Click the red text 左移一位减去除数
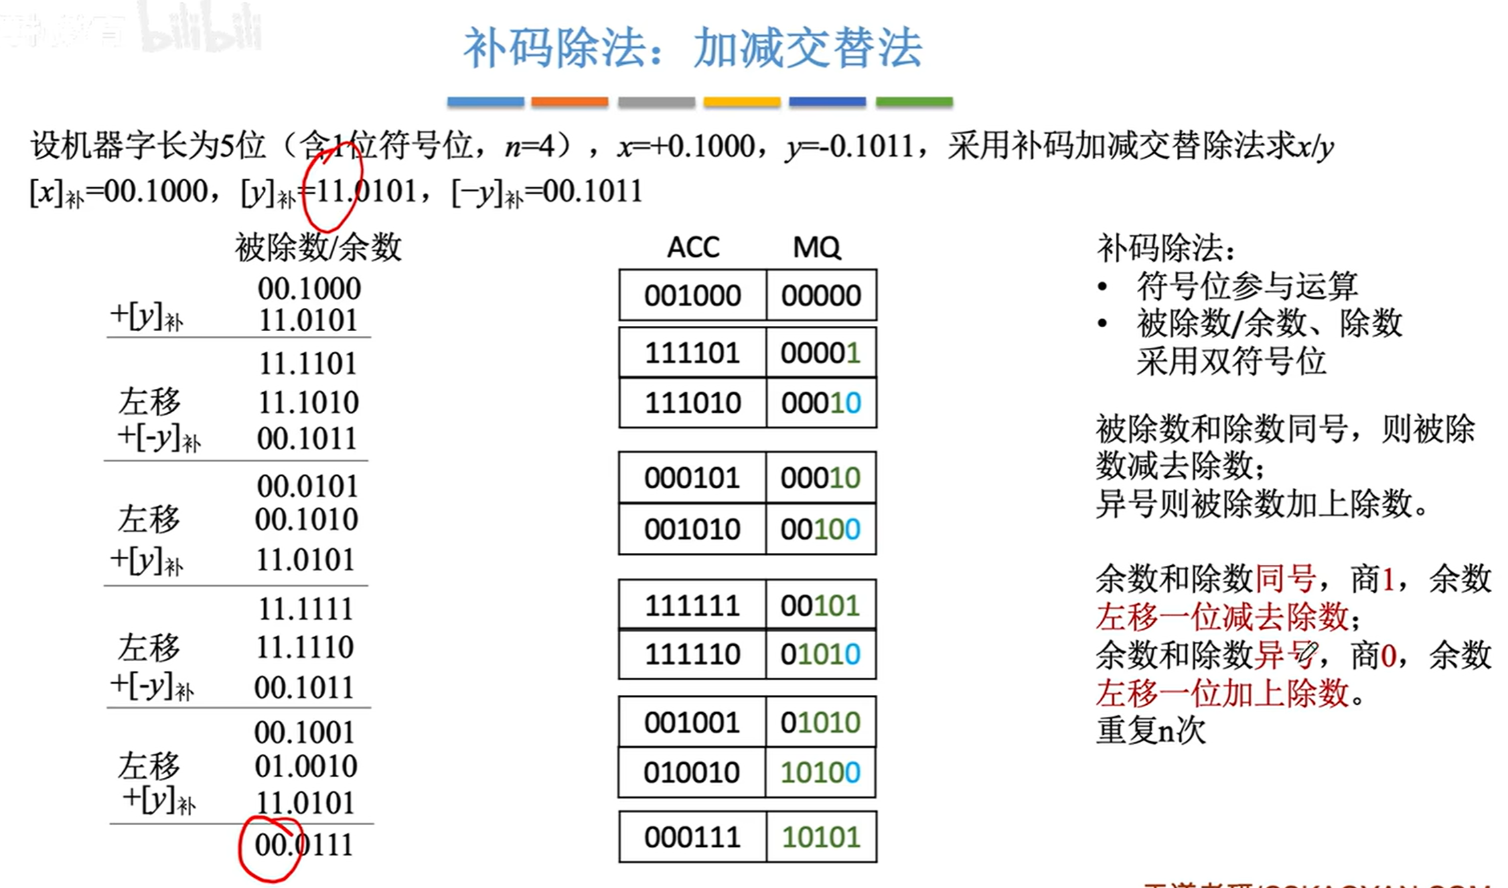Viewport: 1508px width, 888px height. 1222,617
